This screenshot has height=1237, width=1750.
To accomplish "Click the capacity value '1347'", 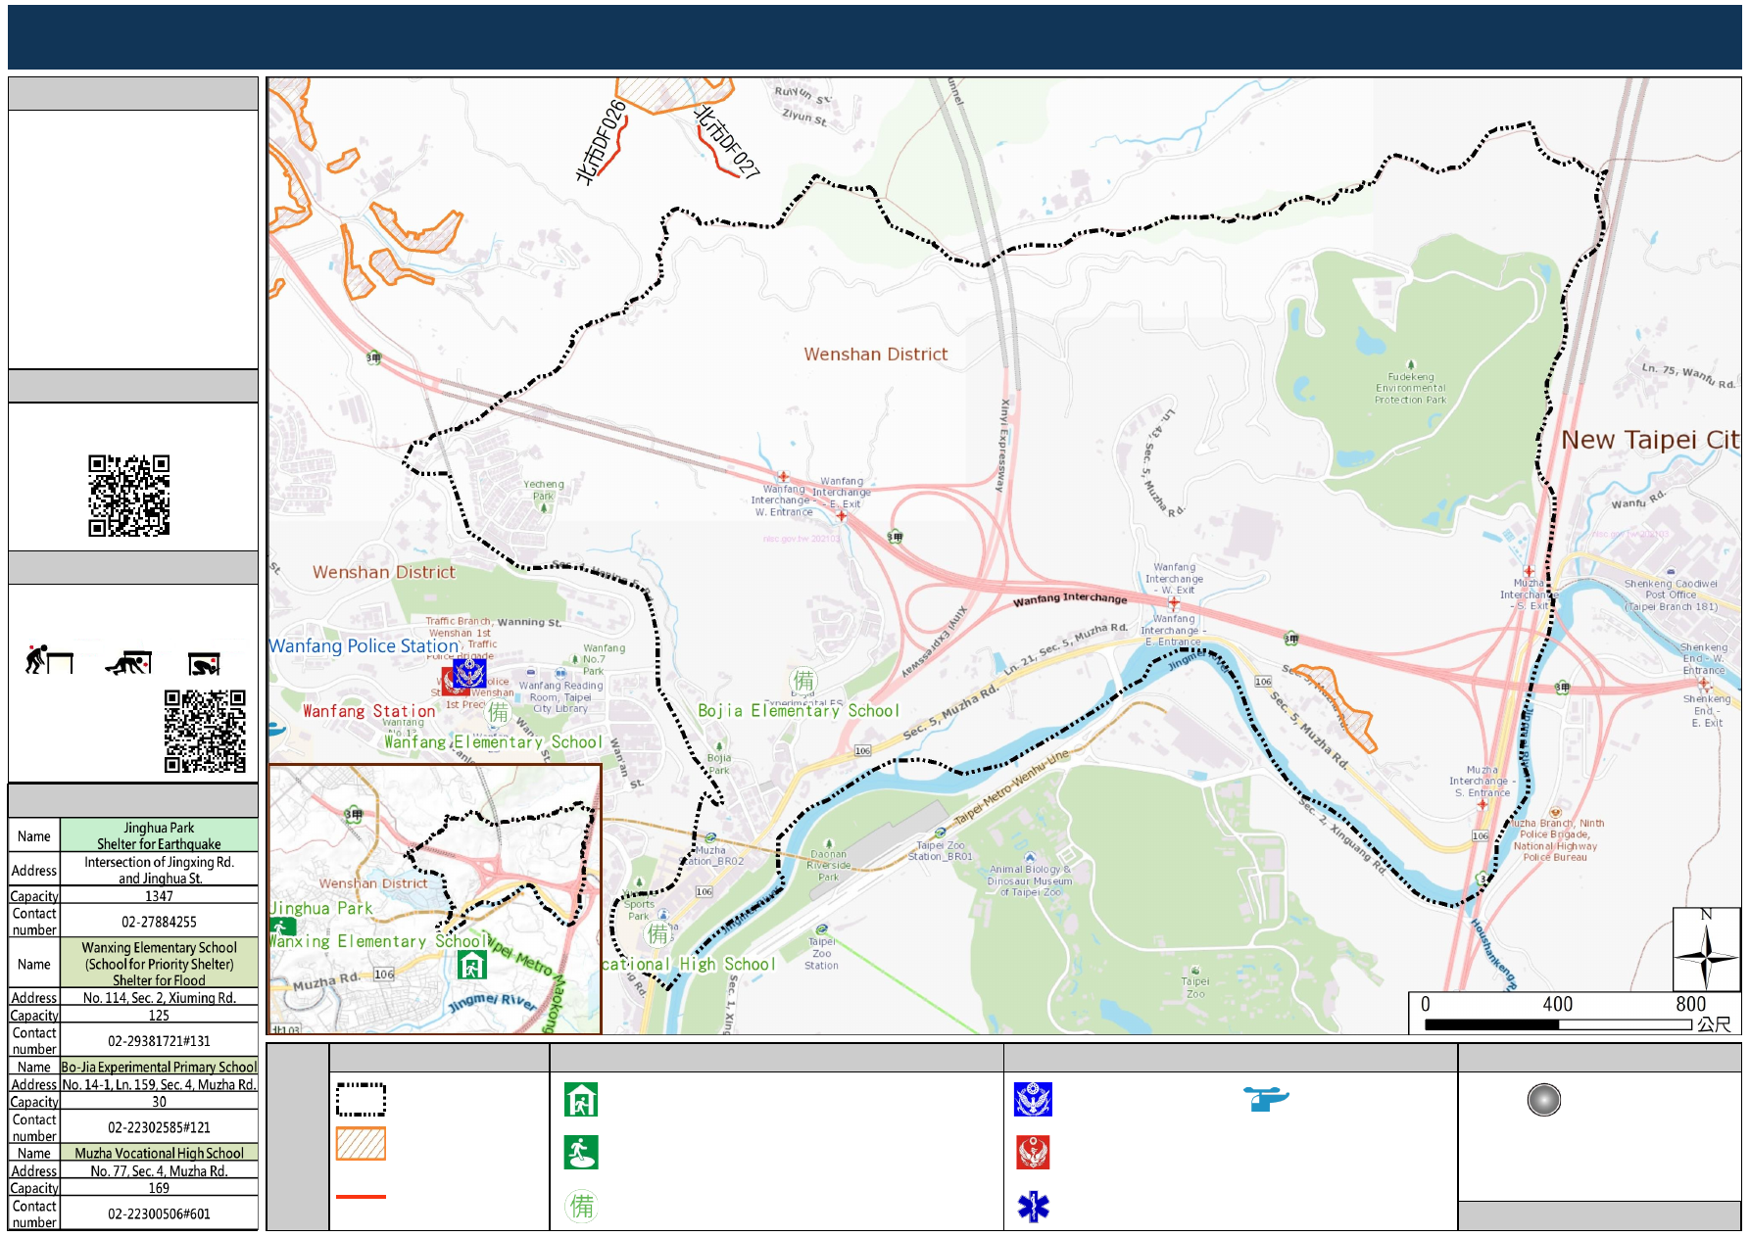I will point(159,896).
